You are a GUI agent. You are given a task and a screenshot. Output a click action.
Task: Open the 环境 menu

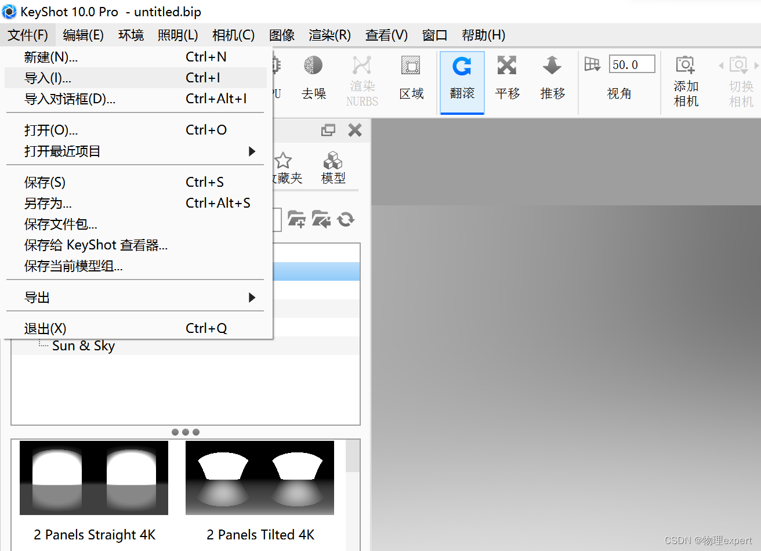coord(131,35)
